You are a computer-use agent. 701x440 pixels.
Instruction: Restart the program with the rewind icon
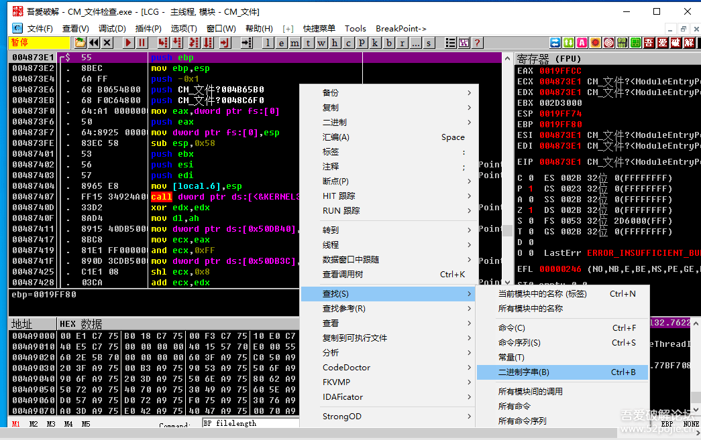[x=94, y=43]
